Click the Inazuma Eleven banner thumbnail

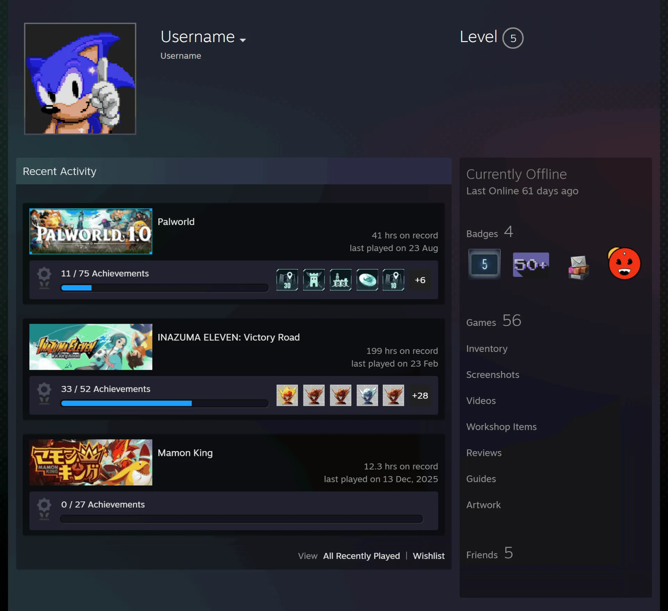[91, 347]
